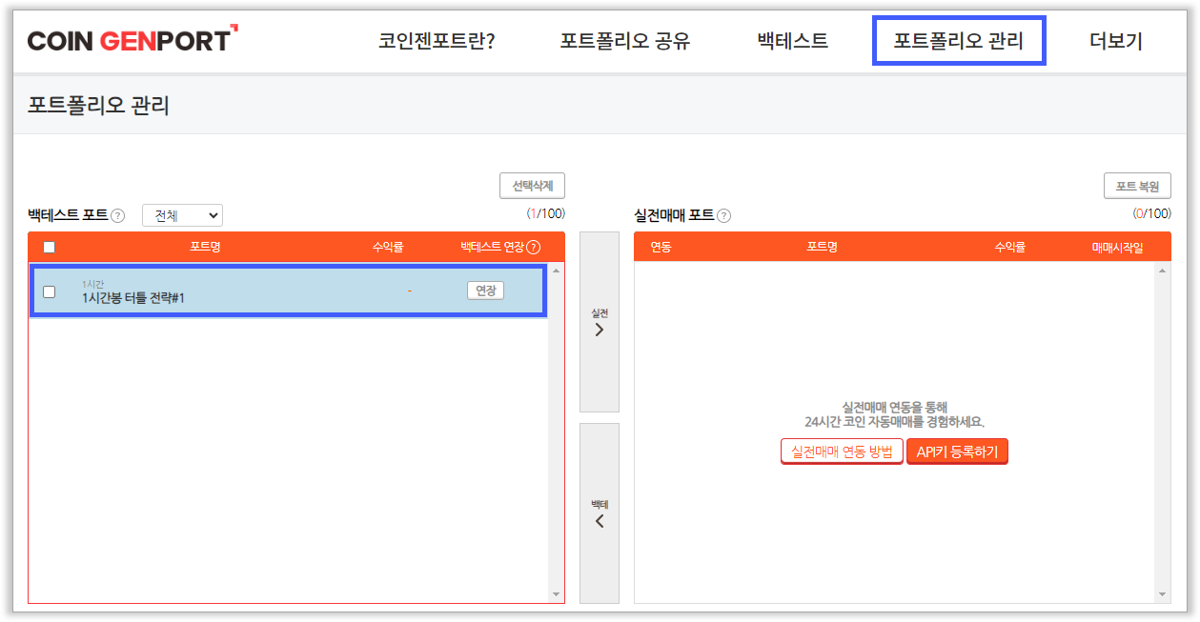Image resolution: width=1200 pixels, height=622 pixels.
Task: Click the API키 등록하기 button
Action: pyautogui.click(x=957, y=452)
